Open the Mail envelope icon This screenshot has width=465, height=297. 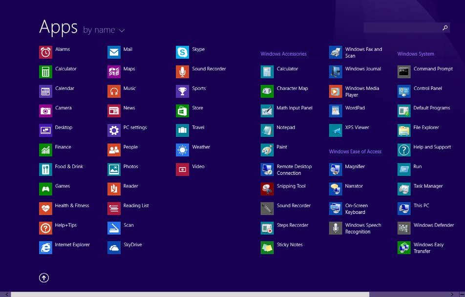pyautogui.click(x=114, y=52)
